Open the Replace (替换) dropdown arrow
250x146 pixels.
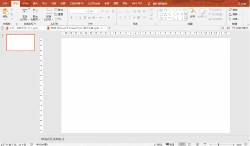click(x=240, y=14)
